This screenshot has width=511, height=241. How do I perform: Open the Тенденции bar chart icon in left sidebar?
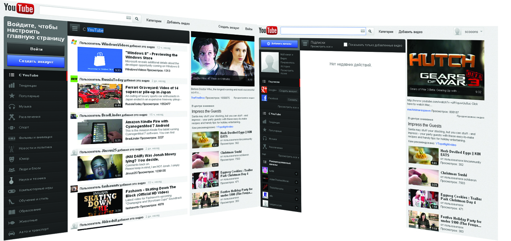point(12,85)
